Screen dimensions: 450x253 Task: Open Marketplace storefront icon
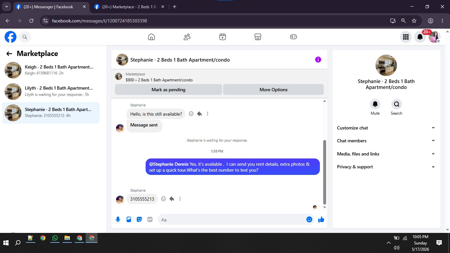[258, 37]
